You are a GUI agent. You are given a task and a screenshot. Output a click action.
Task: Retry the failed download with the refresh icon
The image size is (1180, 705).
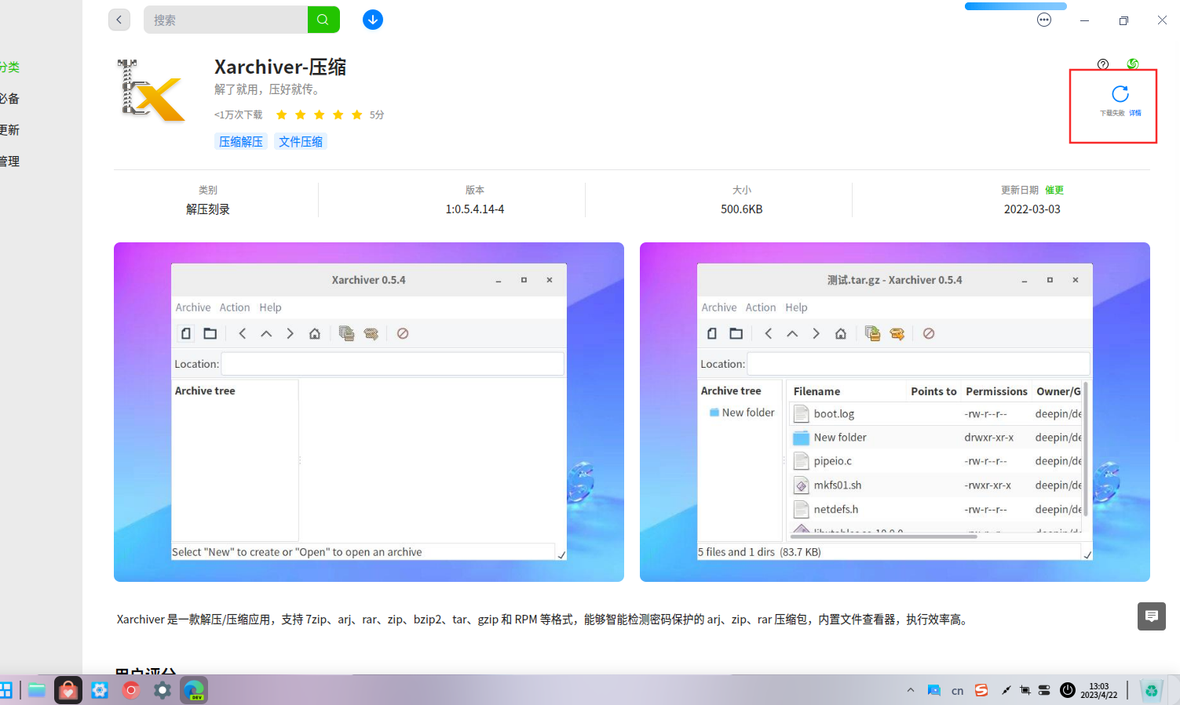[1120, 94]
